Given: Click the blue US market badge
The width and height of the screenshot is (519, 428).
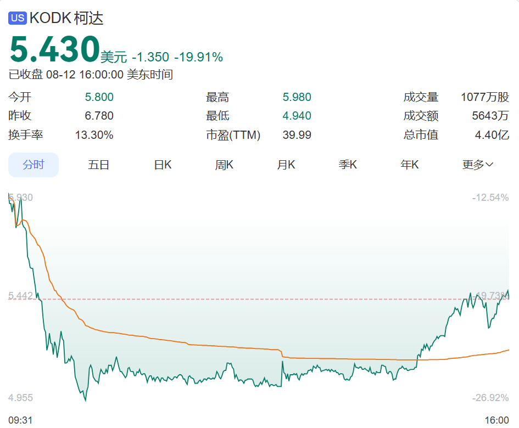Looking at the screenshot, I should tap(18, 18).
